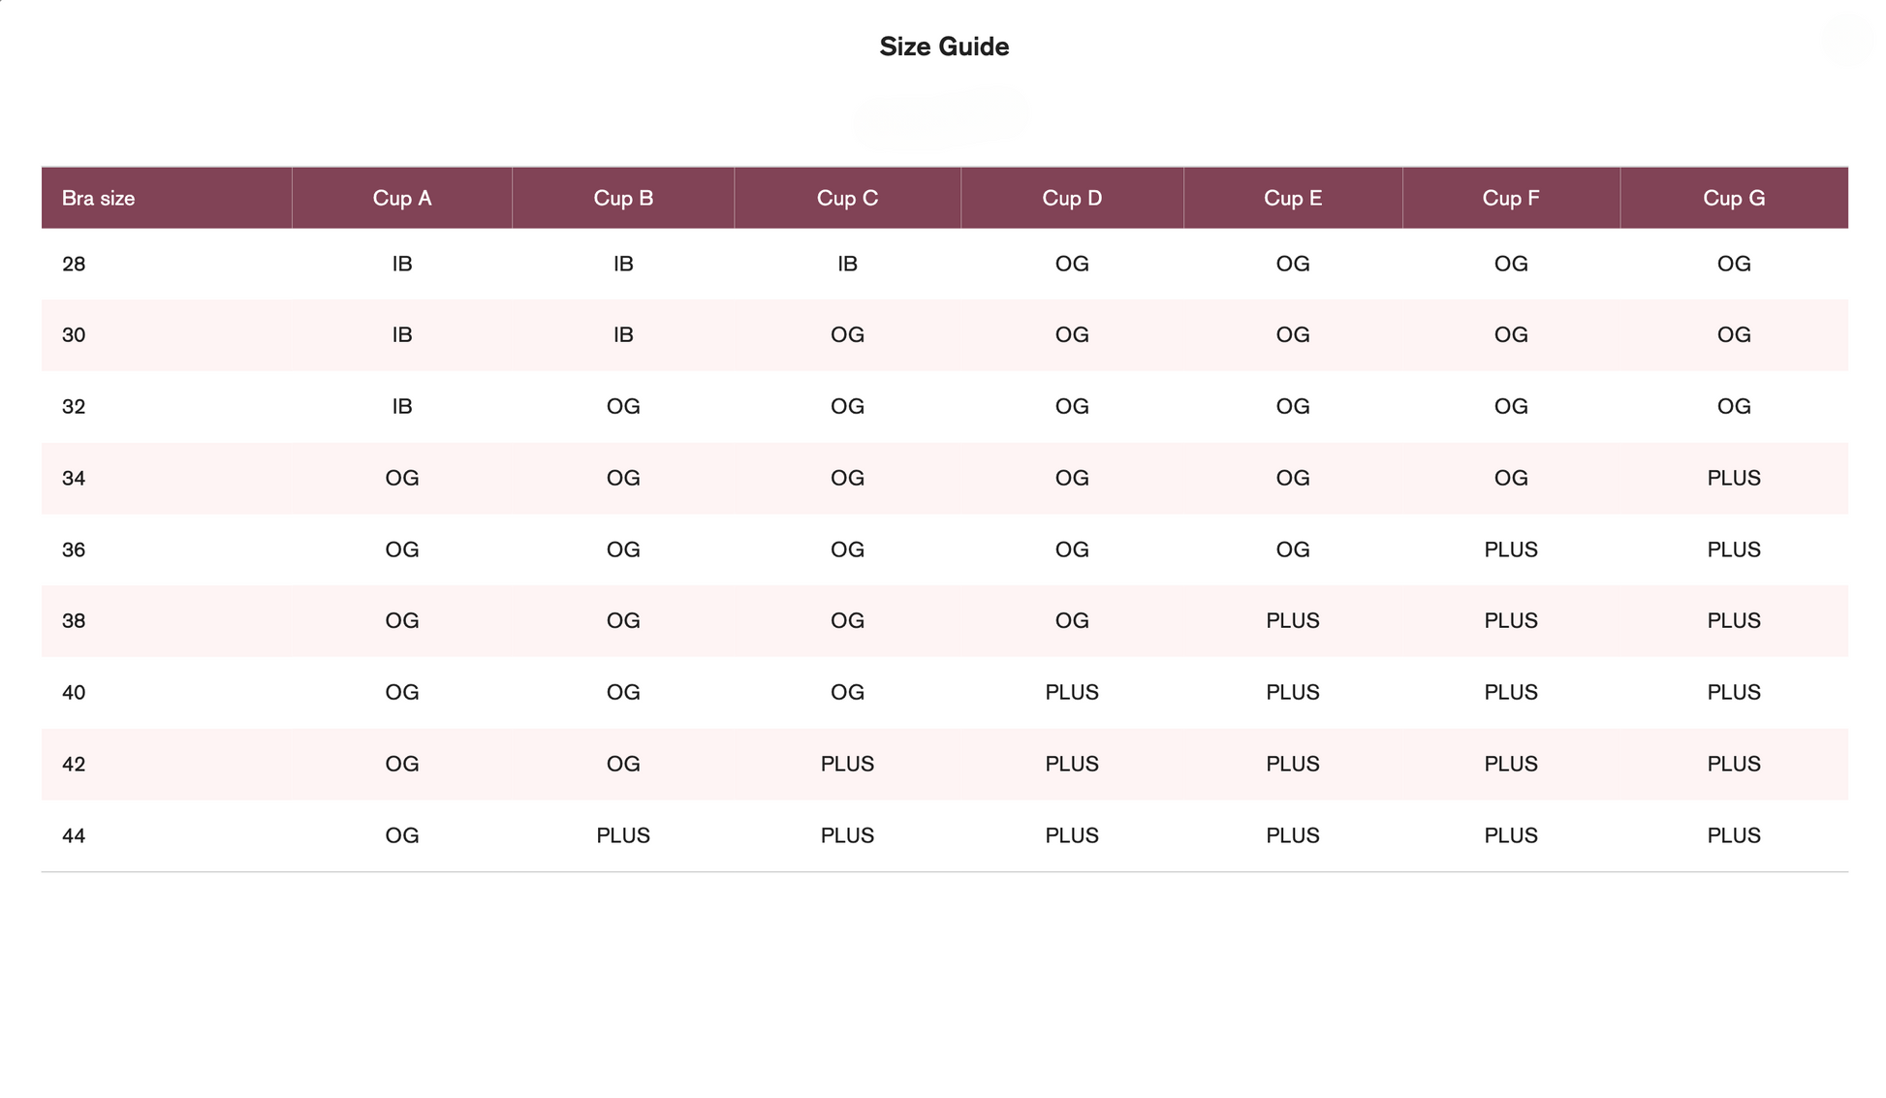This screenshot has width=1886, height=1098.
Task: Select IB cell for size 32 Cup A
Action: [402, 406]
